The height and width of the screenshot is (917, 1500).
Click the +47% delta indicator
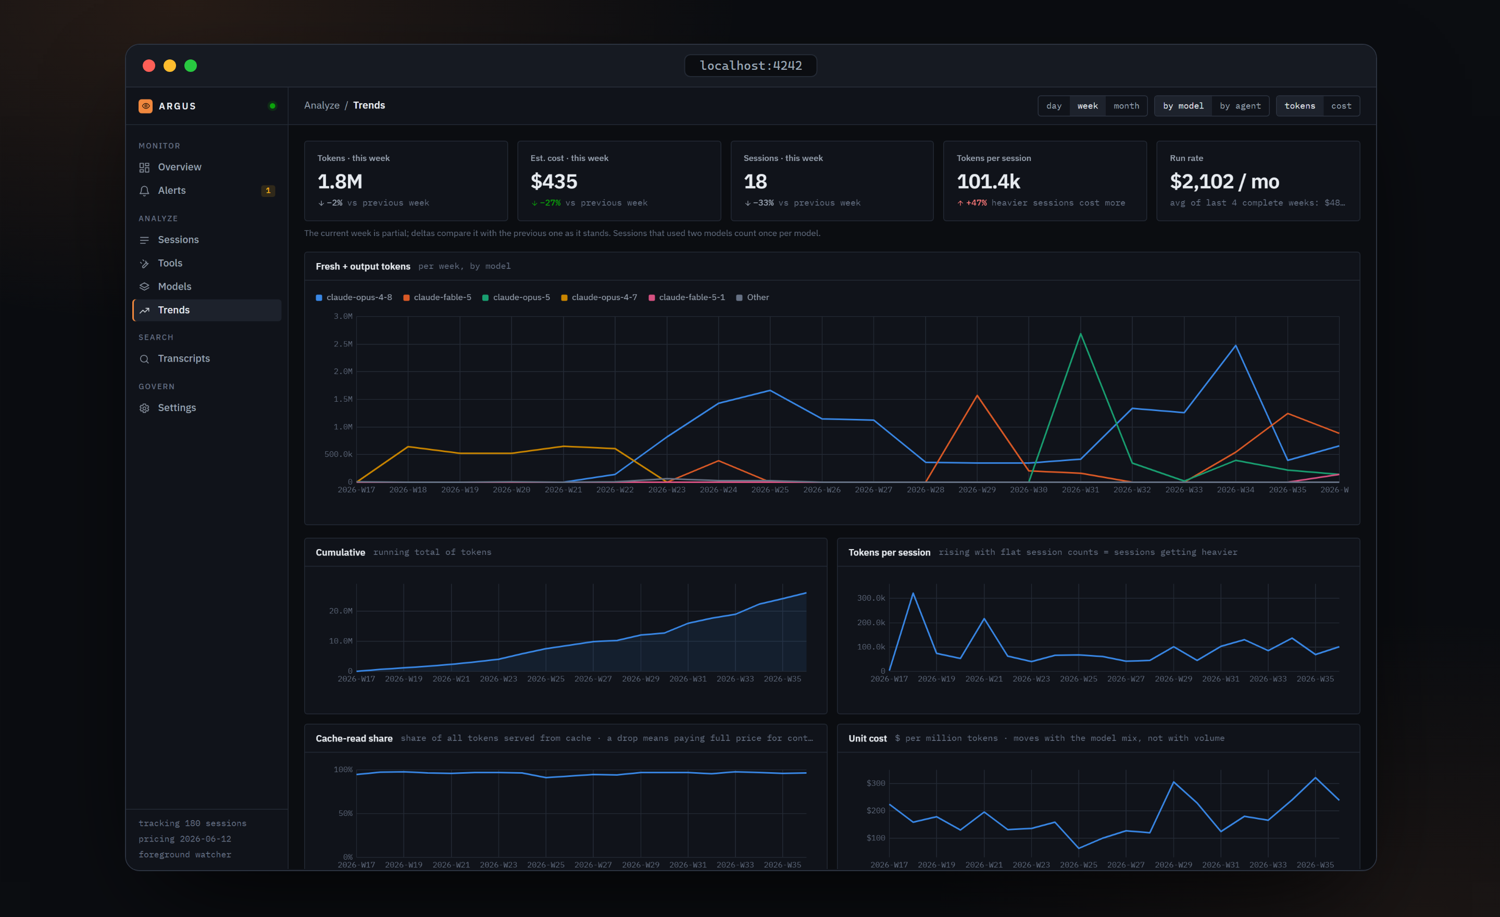[x=972, y=203]
